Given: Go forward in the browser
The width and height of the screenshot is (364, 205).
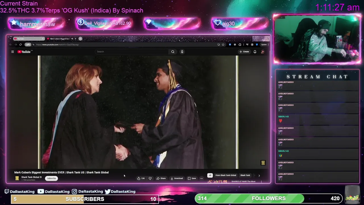Looking at the screenshot, I should [16, 44].
